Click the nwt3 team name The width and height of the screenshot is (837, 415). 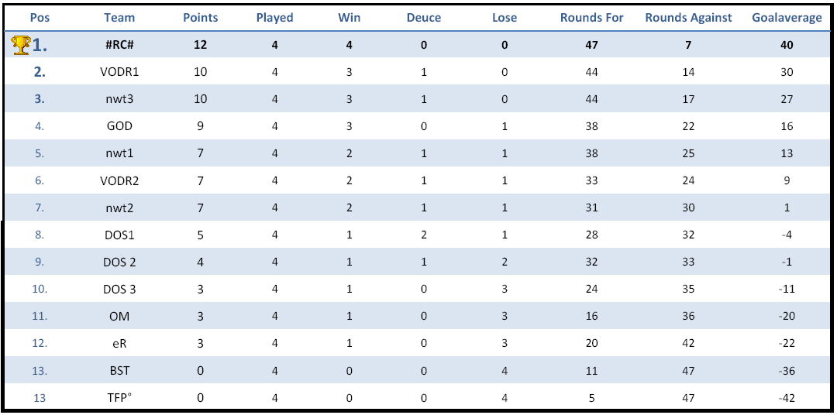119,99
